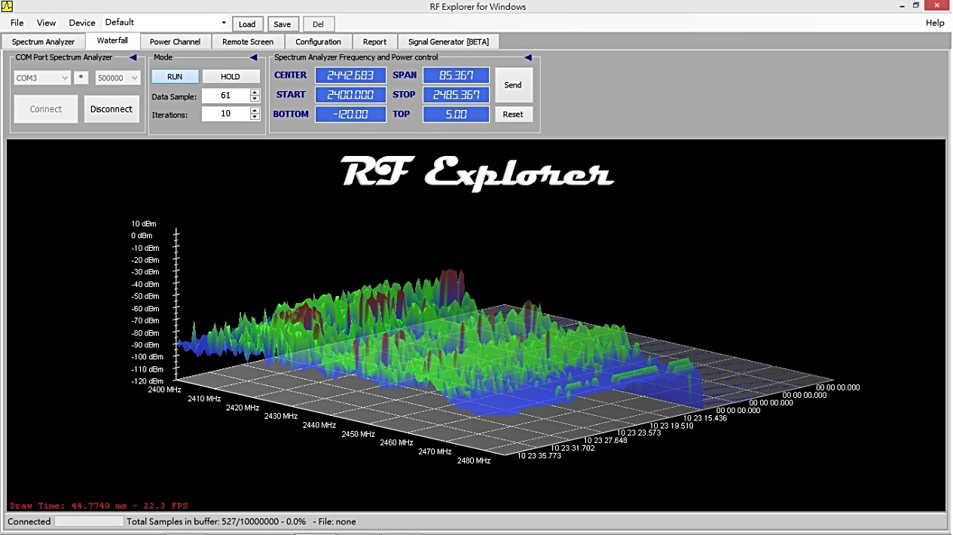953x535 pixels.
Task: Switch to the Configuration tab
Action: tap(318, 41)
